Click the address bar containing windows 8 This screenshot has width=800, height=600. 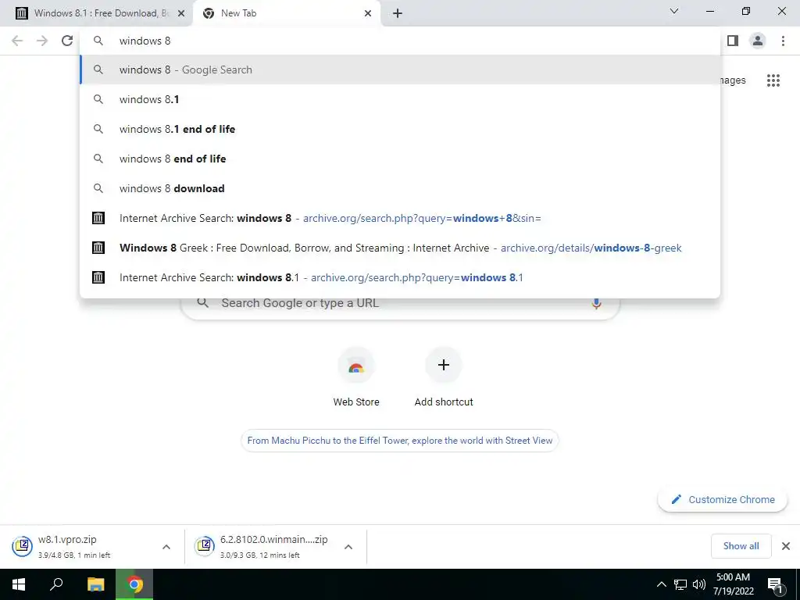[400, 41]
